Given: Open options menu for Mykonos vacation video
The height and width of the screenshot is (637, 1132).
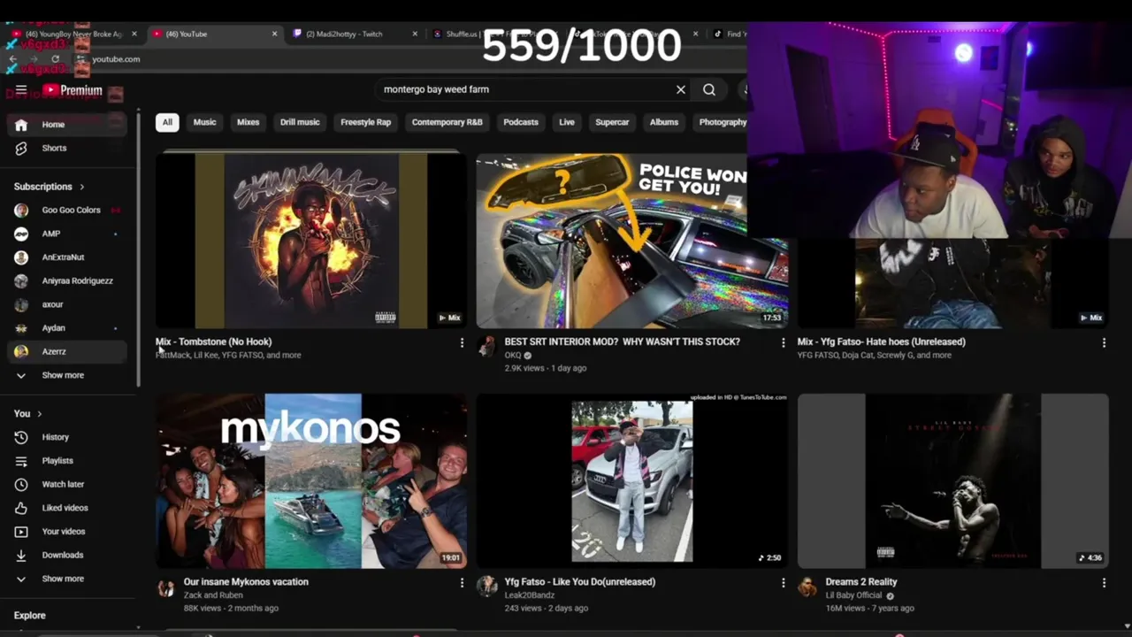Looking at the screenshot, I should pos(462,583).
